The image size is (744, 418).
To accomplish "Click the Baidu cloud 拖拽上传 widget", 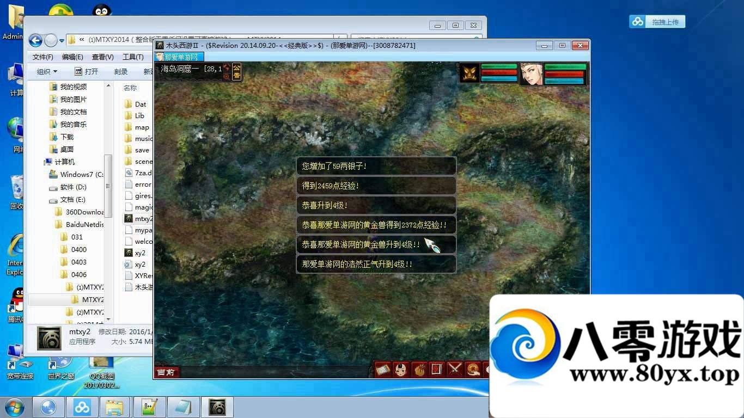I will pos(657,22).
